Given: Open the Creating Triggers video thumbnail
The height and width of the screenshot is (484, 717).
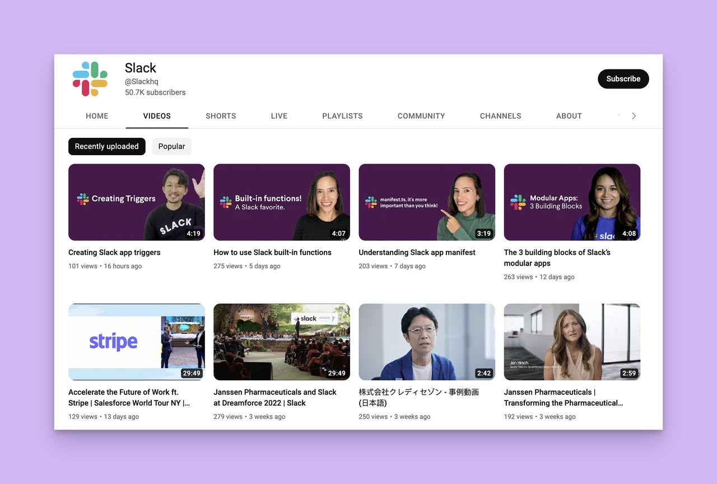Looking at the screenshot, I should coord(136,202).
